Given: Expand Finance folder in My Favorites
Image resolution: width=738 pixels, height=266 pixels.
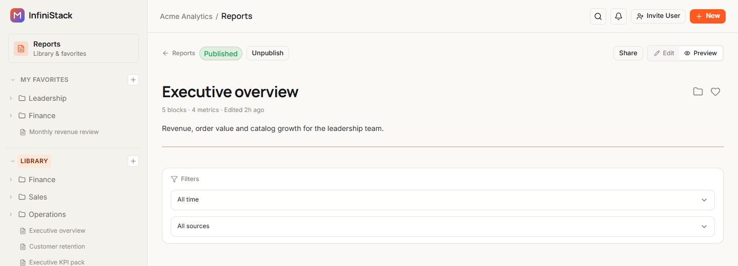Looking at the screenshot, I should tap(11, 116).
